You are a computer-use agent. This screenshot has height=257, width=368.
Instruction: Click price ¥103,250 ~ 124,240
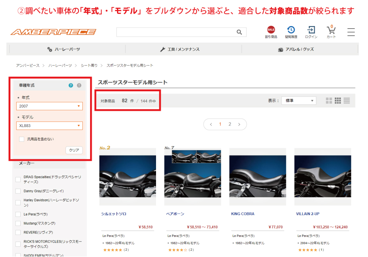330,227
